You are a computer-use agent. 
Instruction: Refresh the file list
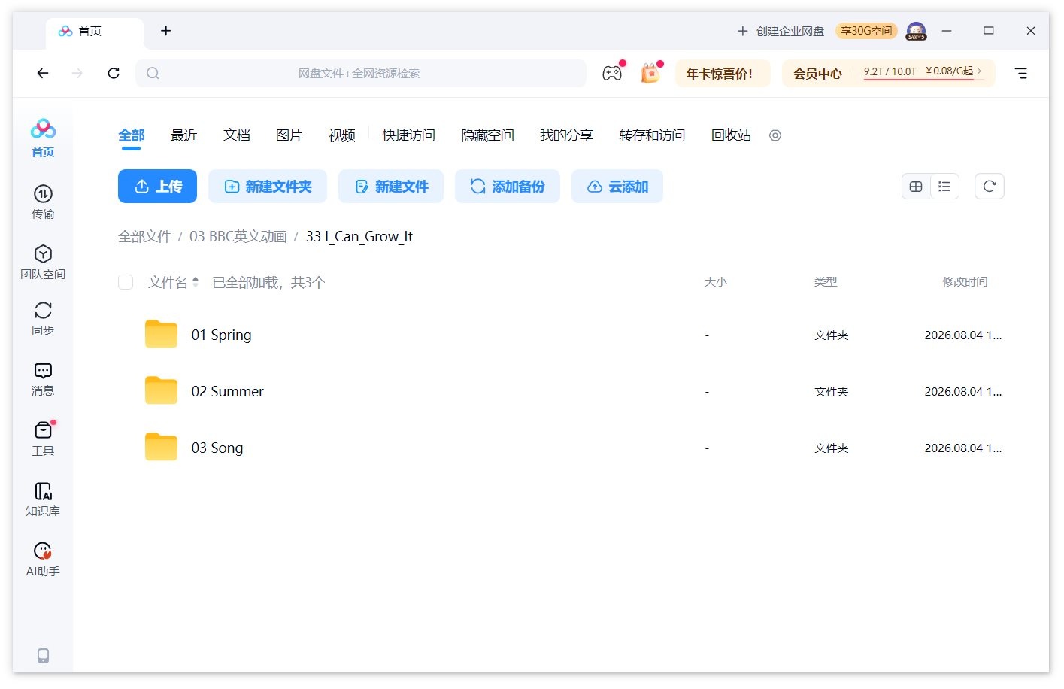[990, 187]
